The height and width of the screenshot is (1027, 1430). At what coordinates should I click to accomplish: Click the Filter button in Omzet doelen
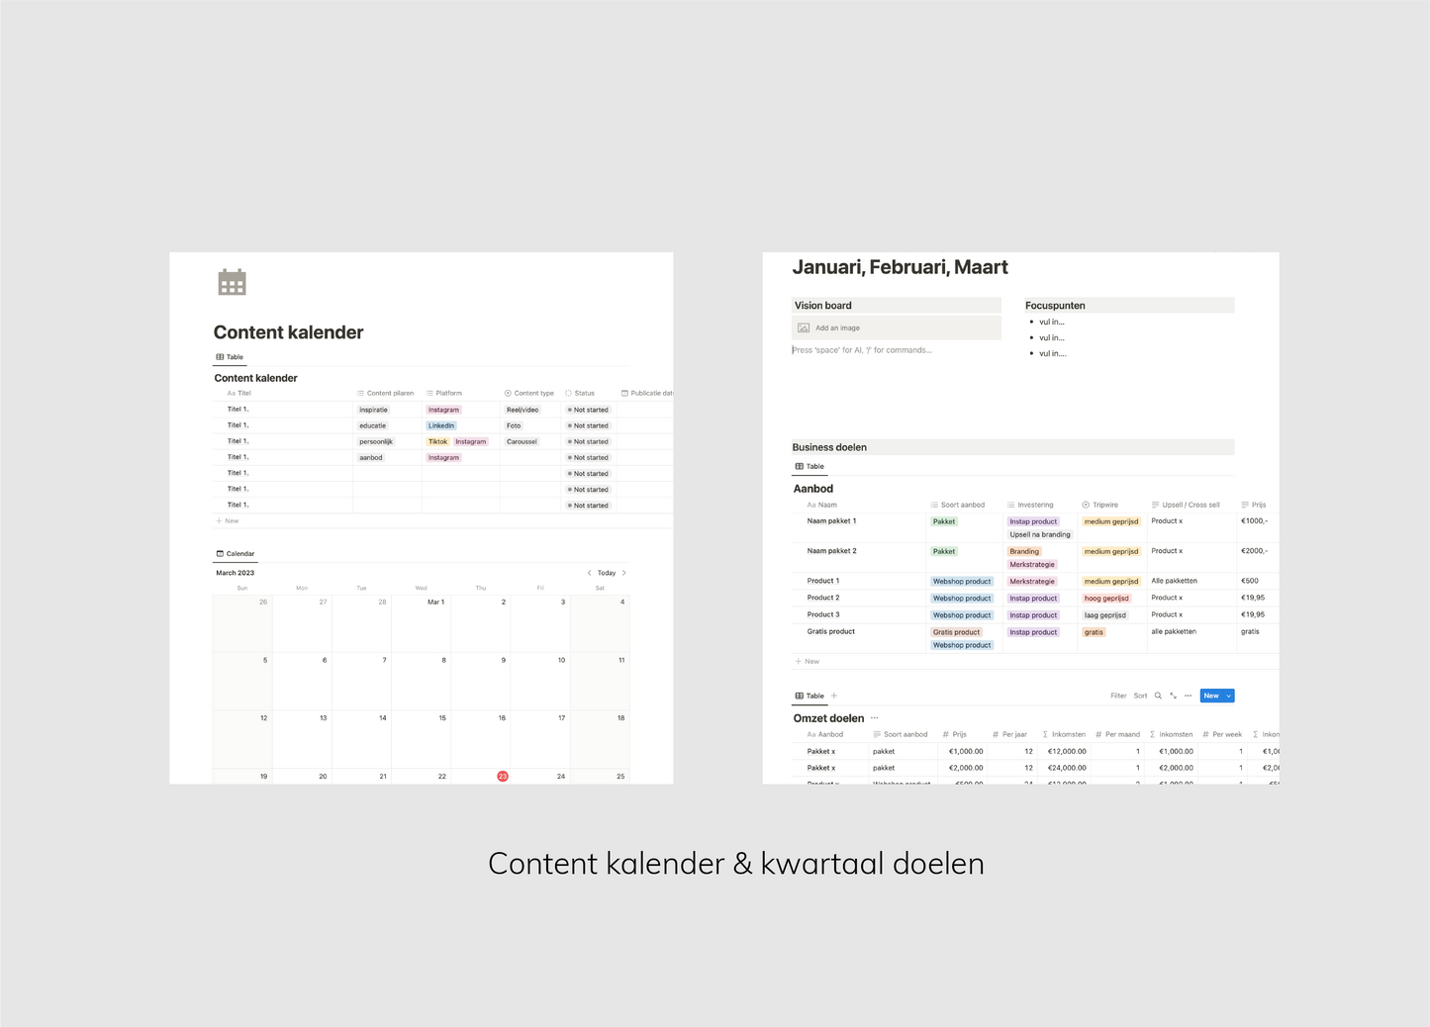click(x=1118, y=696)
